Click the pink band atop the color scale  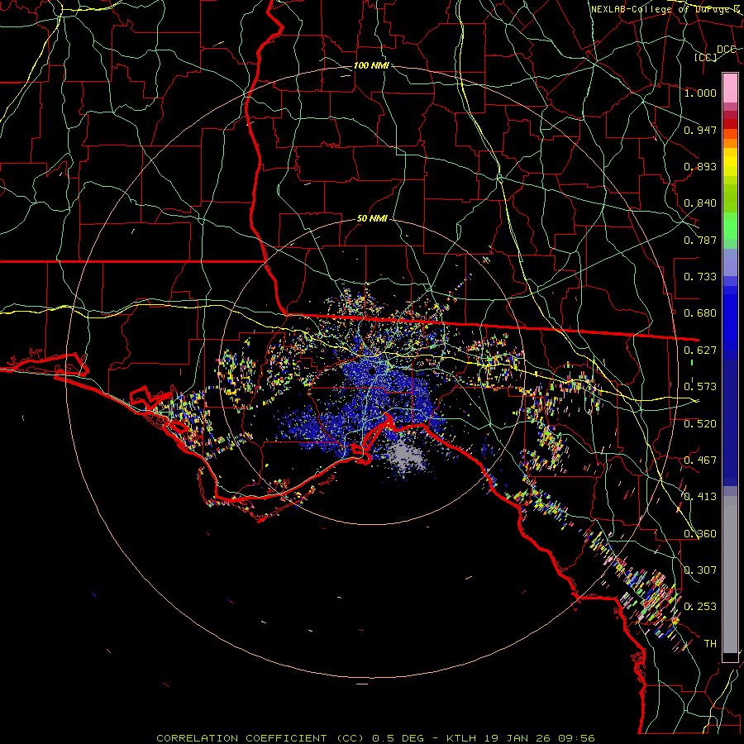pos(730,88)
